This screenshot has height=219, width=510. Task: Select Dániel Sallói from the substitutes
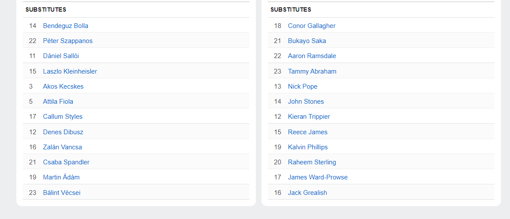[x=61, y=56]
